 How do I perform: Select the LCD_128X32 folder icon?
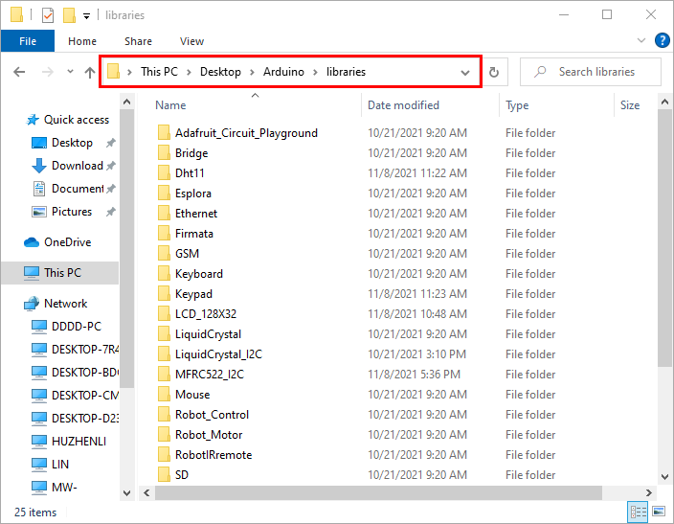(x=164, y=314)
